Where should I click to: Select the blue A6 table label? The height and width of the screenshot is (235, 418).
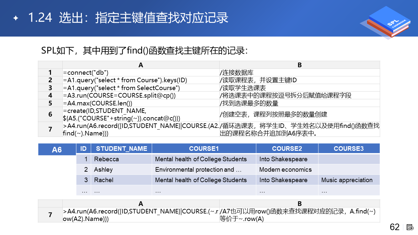coord(57,149)
